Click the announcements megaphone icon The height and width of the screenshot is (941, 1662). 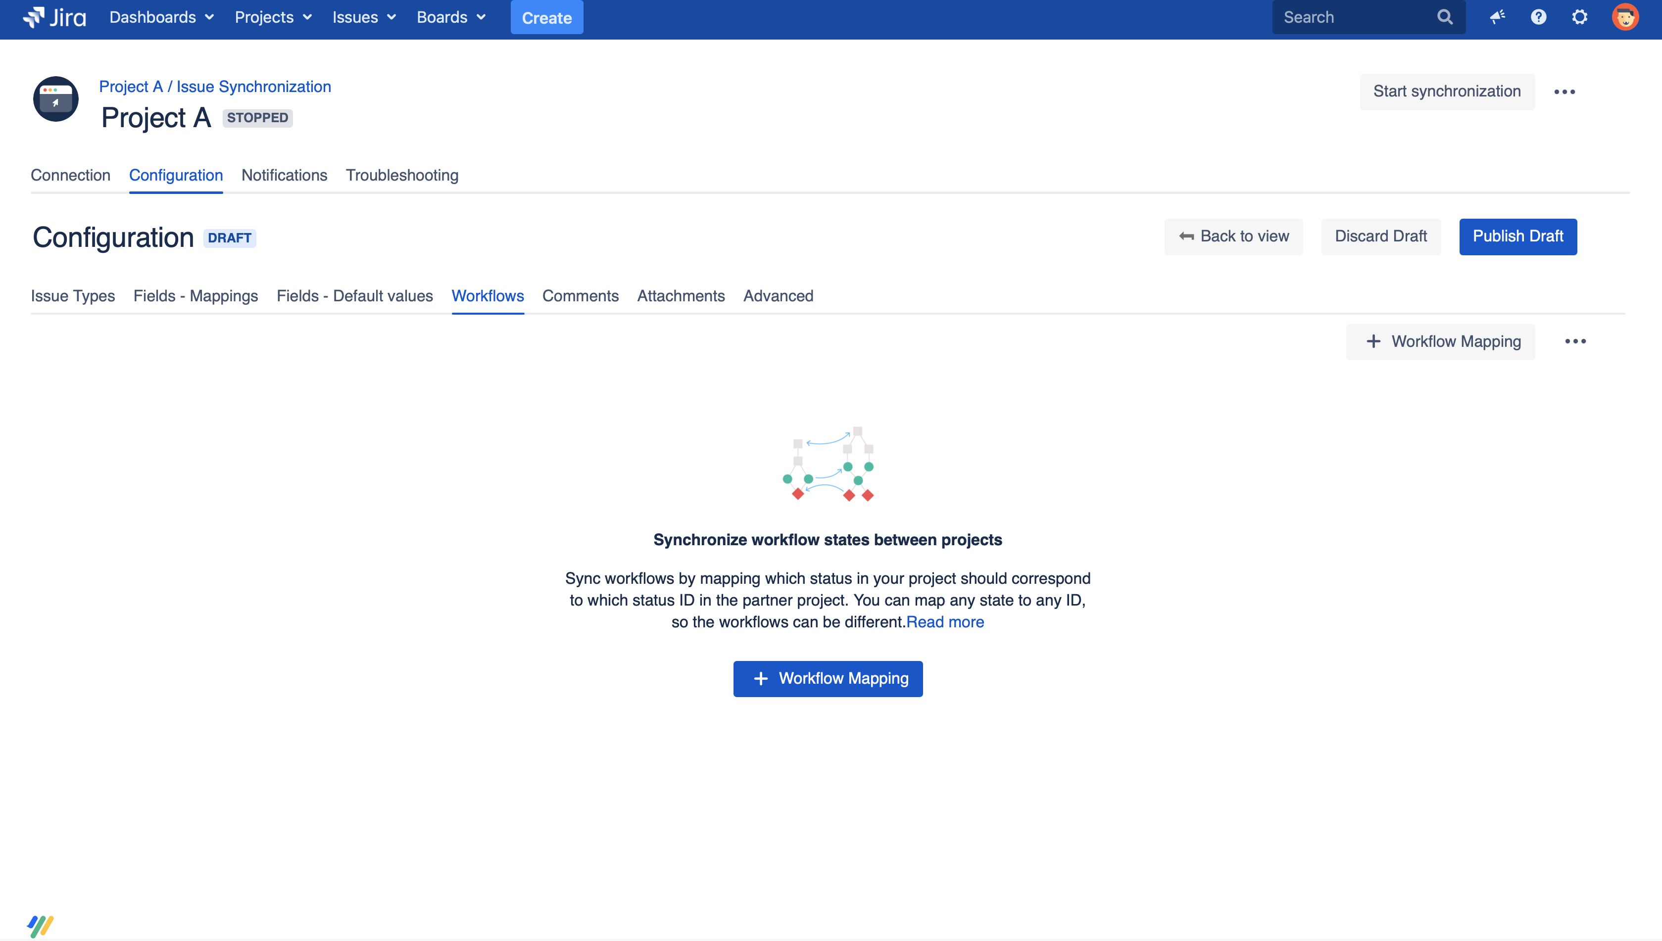pos(1497,17)
